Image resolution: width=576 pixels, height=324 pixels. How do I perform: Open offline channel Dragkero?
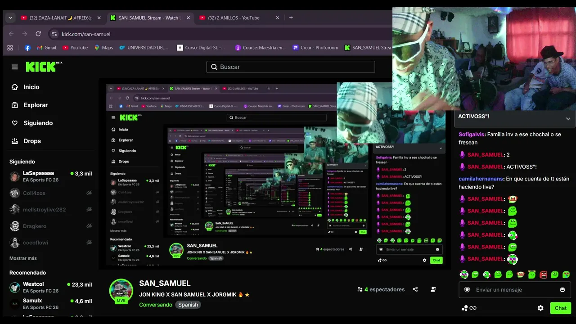coord(51,226)
